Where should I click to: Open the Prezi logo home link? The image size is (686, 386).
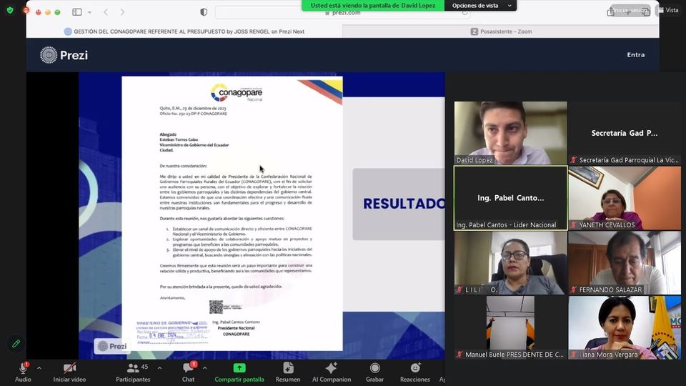tap(64, 55)
